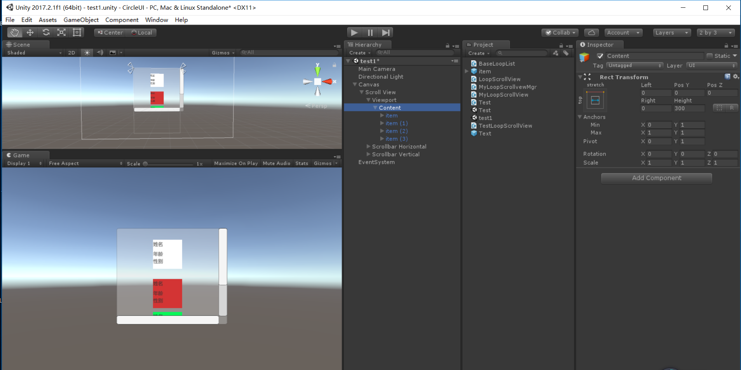Open the Project Create menu
The width and height of the screenshot is (741, 370).
(x=478, y=53)
